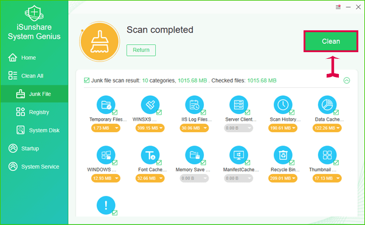Screen dimensions: 365x225
Task: Expand the 12.93 MB WINDOWS dropdown
Action: (106, 178)
